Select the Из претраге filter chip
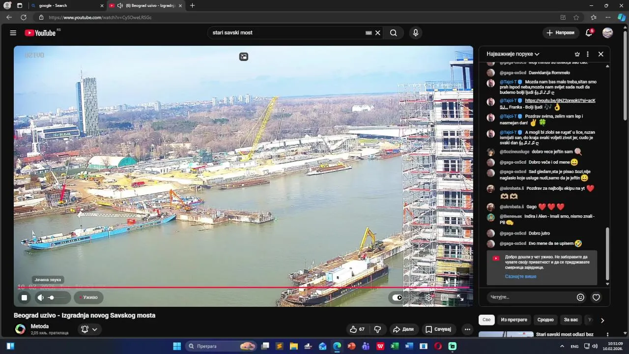Image resolution: width=629 pixels, height=354 pixels. pyautogui.click(x=514, y=320)
